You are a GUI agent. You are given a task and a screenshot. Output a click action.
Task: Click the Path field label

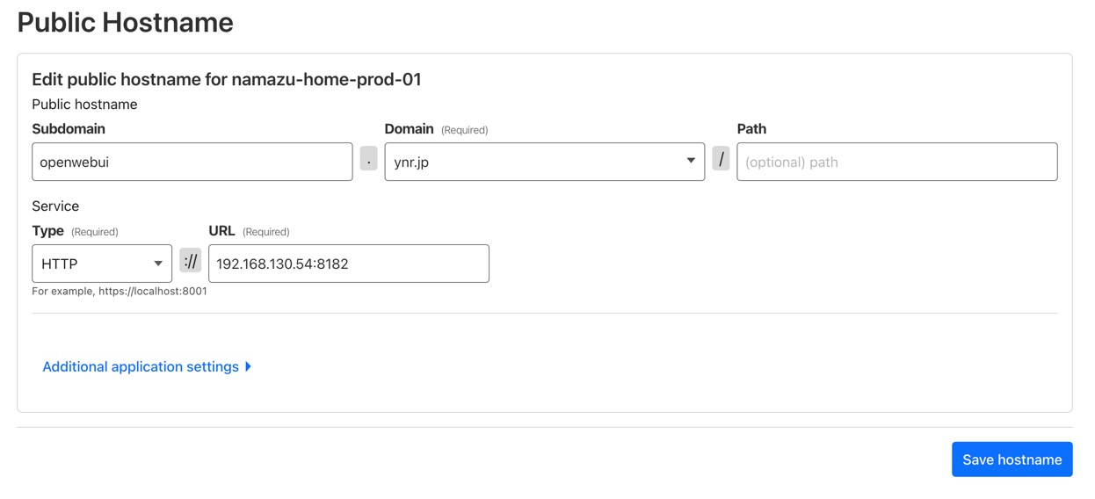(x=751, y=129)
